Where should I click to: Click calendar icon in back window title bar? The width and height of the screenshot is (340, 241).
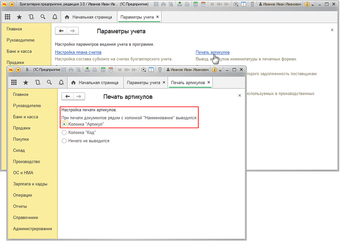(203, 4)
